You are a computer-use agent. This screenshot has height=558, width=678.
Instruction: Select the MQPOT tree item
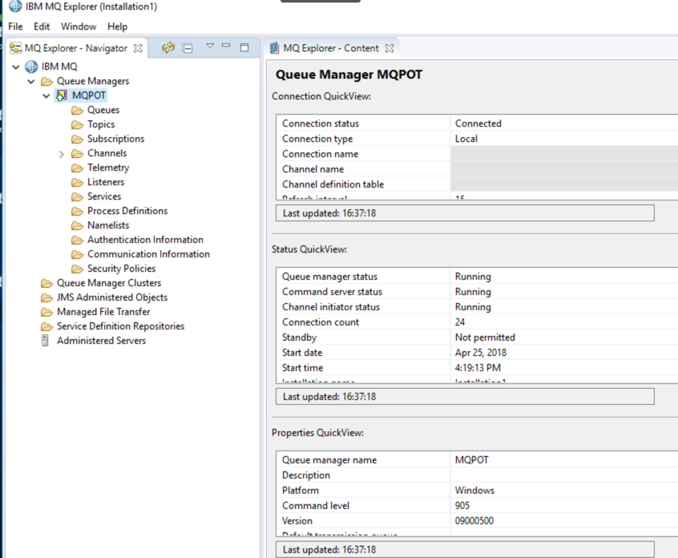click(x=89, y=95)
